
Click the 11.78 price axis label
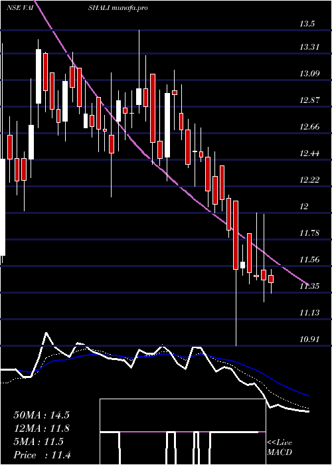click(309, 233)
